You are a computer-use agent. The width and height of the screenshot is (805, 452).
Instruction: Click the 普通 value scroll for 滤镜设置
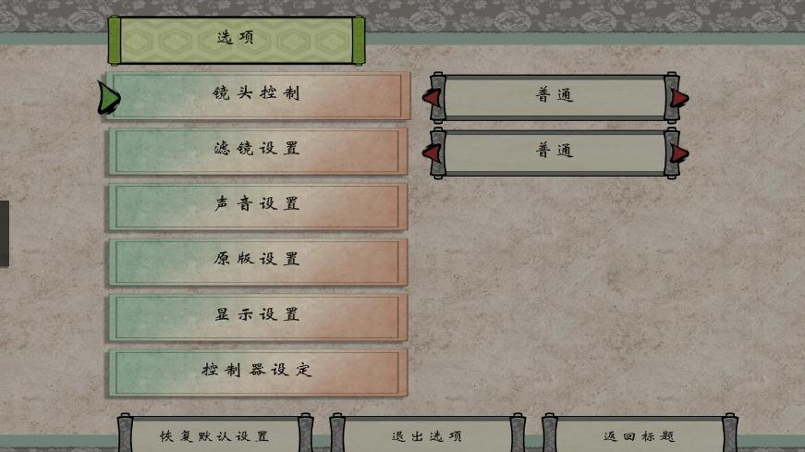pos(555,153)
